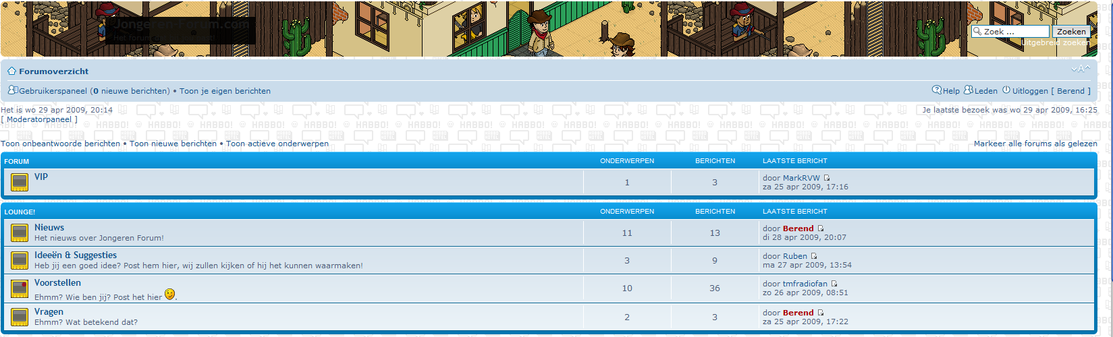This screenshot has width=1113, height=337.
Task: Open Toon je eigen berichten
Action: pyautogui.click(x=225, y=91)
